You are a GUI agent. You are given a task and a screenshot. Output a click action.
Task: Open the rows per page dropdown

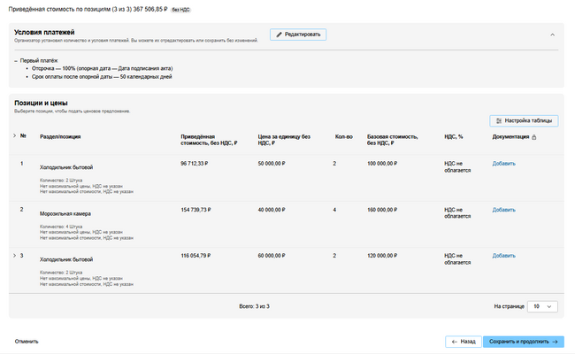(x=542, y=306)
